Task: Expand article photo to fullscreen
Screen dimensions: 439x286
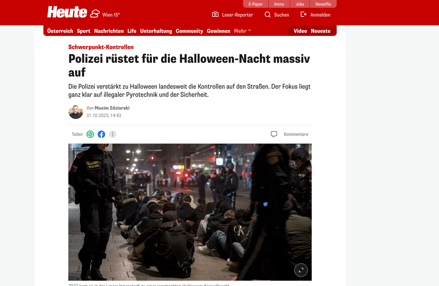Action: pyautogui.click(x=301, y=270)
